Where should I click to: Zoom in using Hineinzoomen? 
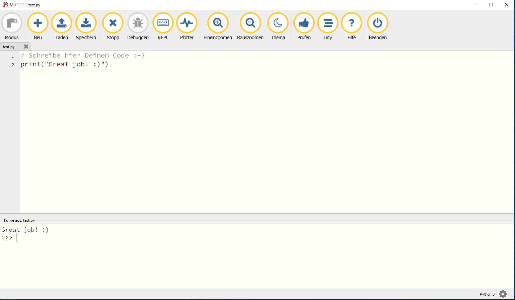click(x=217, y=23)
